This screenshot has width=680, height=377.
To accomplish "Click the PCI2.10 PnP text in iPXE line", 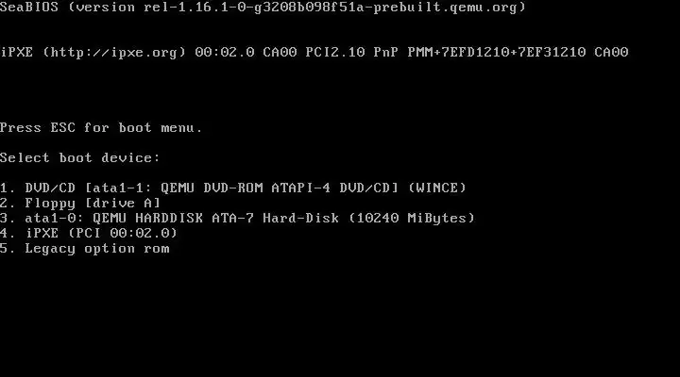I will click(x=351, y=53).
